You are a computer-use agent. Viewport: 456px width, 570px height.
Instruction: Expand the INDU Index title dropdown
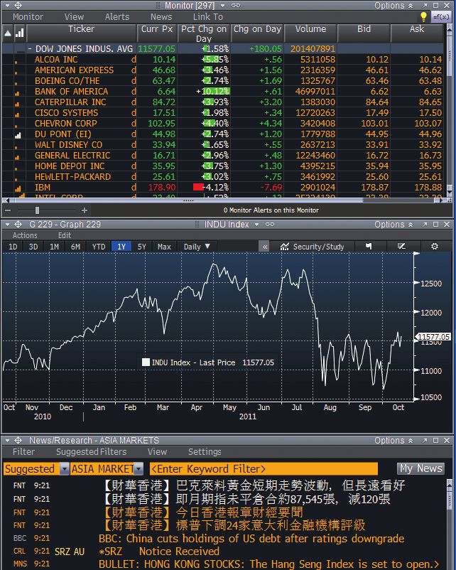click(256, 225)
